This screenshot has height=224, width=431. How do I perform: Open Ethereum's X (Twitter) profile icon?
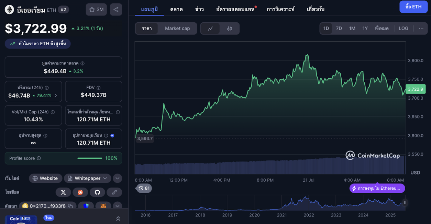pyautogui.click(x=63, y=192)
